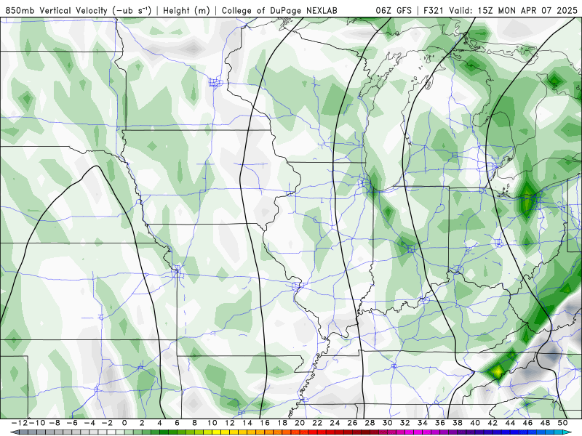Screen dimensions: 582x436
Task: Click the gray colorbar swatch below '-10'
Action: tap(41, 432)
